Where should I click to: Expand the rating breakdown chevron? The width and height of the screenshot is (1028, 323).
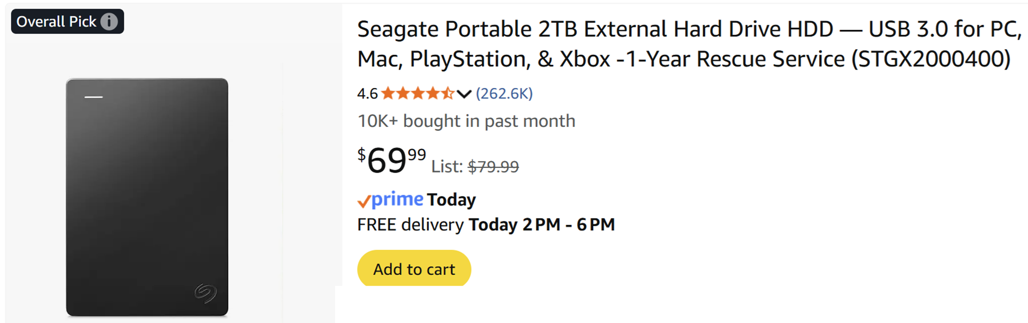coord(464,94)
